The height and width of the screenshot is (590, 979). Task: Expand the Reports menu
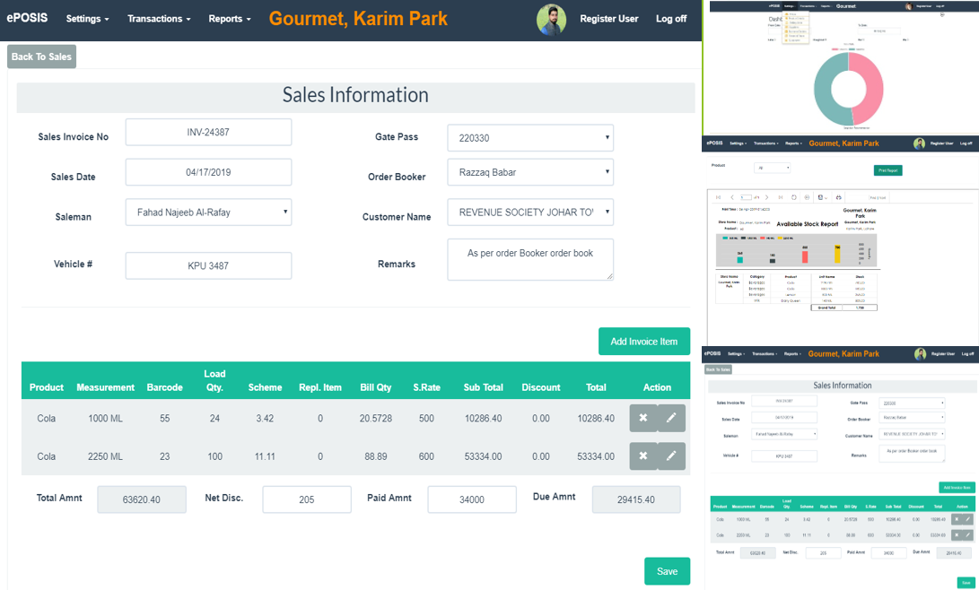tap(229, 19)
